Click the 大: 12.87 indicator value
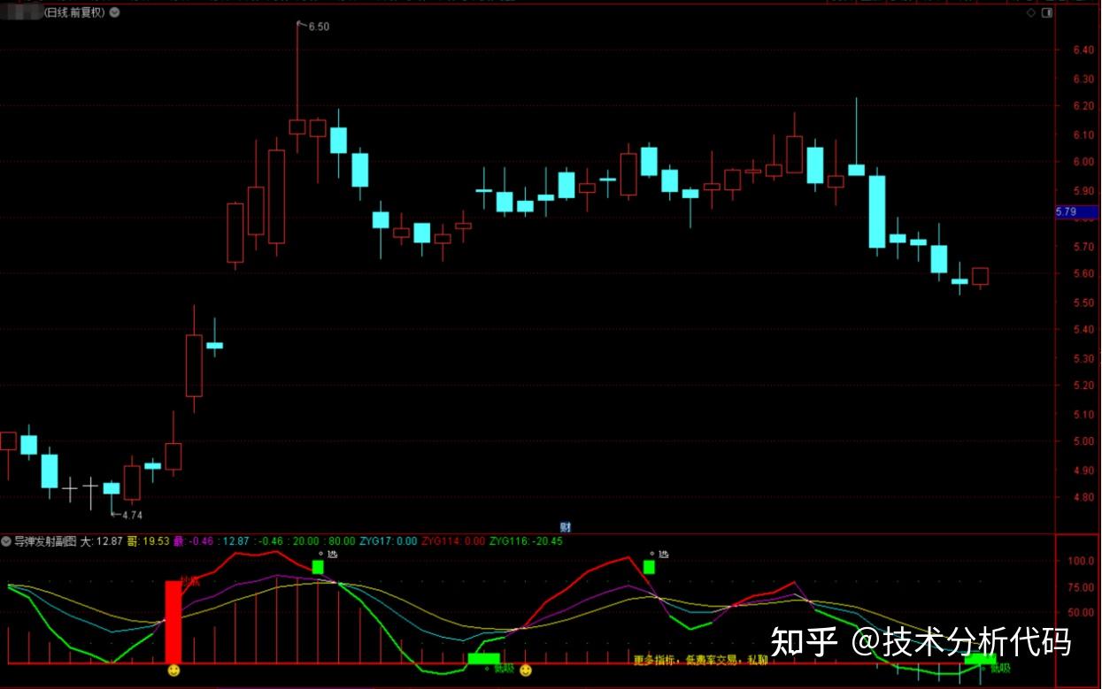 (x=102, y=540)
